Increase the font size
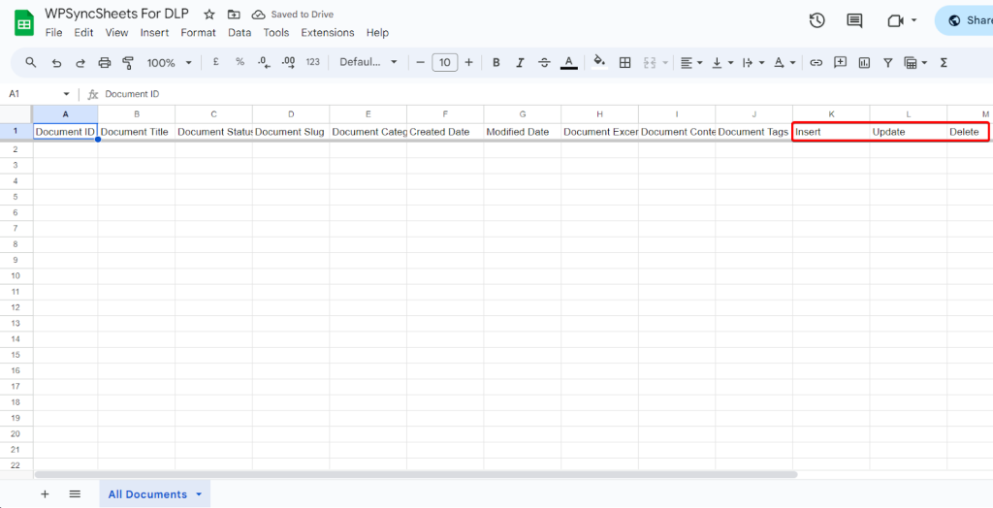Image resolution: width=993 pixels, height=508 pixels. point(468,62)
